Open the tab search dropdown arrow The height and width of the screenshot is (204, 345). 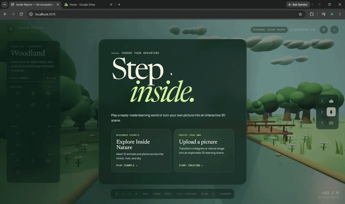point(4,4)
